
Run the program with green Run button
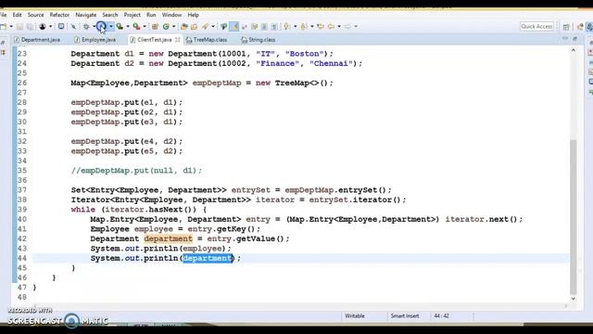101,27
